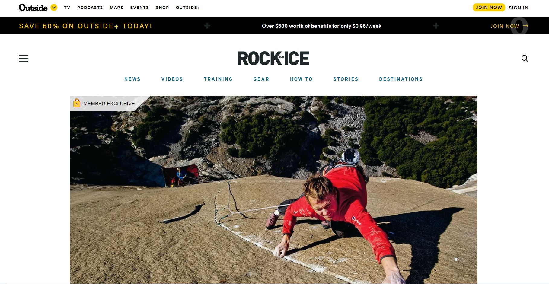This screenshot has height=284, width=549.
Task: Open the Podcasts link
Action: click(90, 8)
